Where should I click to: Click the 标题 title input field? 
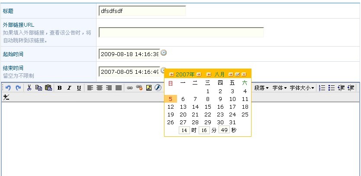(x=142, y=11)
